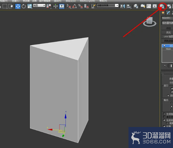This screenshot has height=148, width=173.
Task: Open the MAXScript (M) menu
Action: tap(88, 1)
